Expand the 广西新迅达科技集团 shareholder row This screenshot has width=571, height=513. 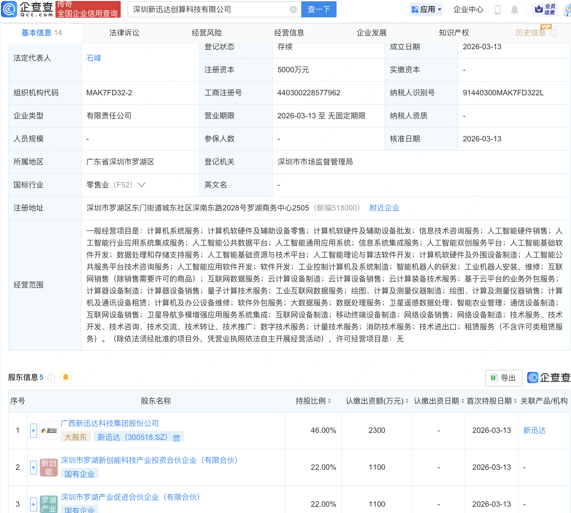[x=33, y=430]
